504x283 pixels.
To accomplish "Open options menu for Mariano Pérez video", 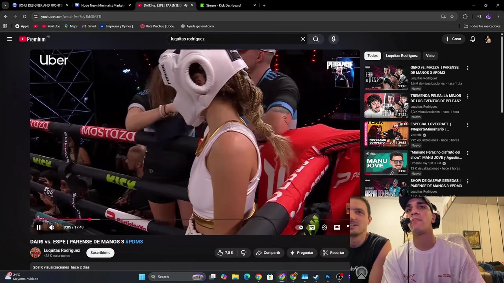I will [467, 153].
